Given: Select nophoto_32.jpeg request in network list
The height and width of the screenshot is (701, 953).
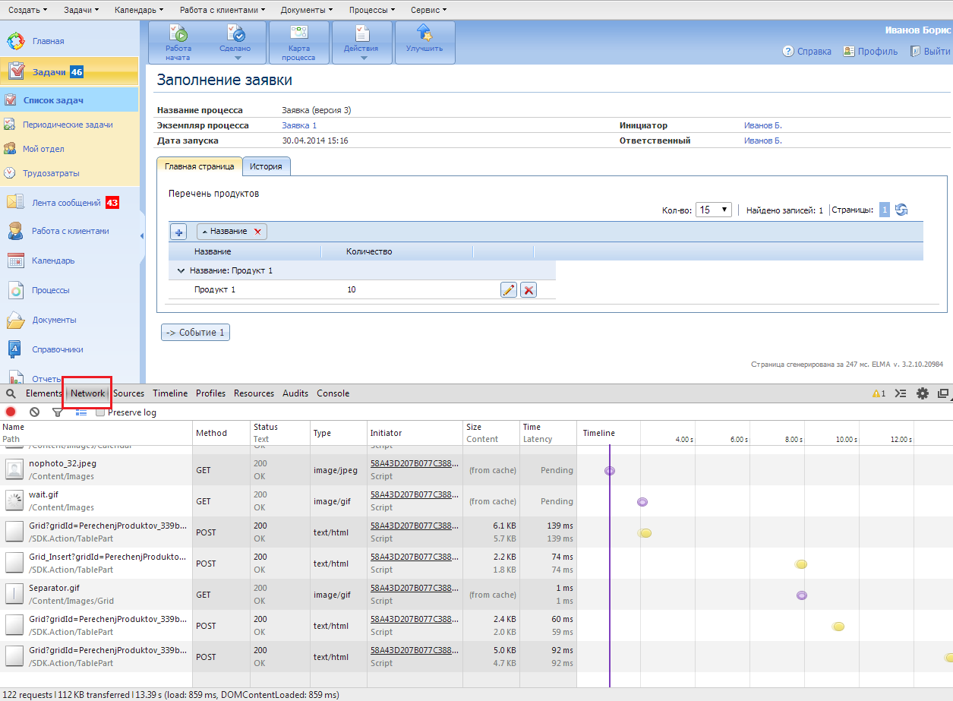Looking at the screenshot, I should [62, 463].
